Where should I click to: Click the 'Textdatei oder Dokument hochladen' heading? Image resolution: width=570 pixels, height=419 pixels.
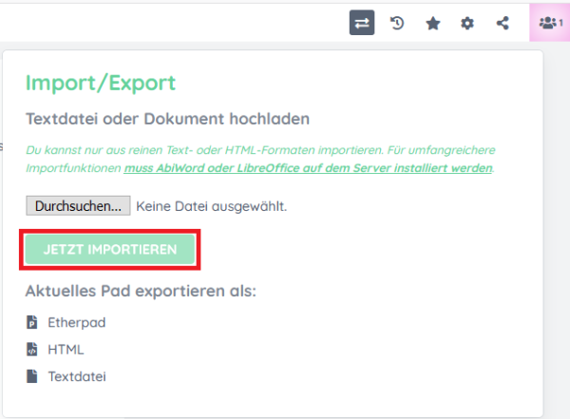coord(167,120)
